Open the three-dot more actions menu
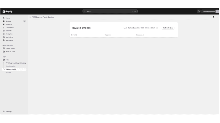Image resolution: width=220 pixels, height=123 pixels. 217,17
